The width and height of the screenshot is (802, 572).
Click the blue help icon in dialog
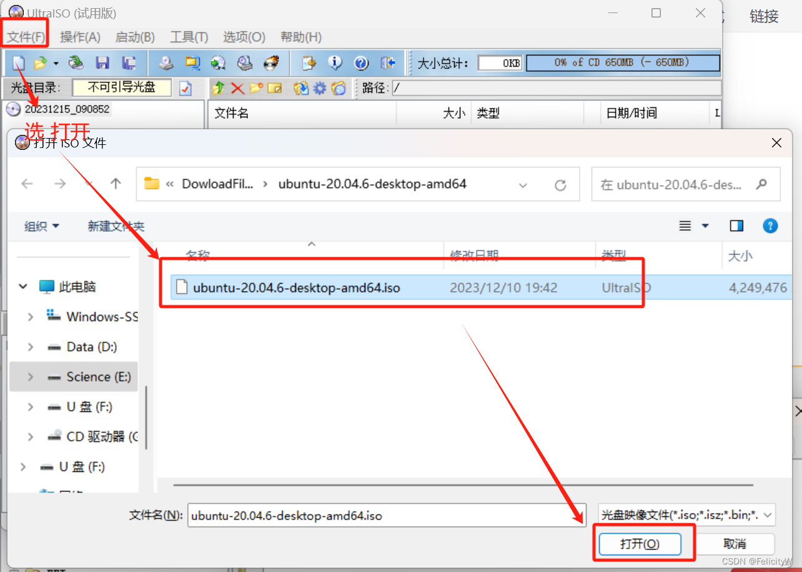pyautogui.click(x=770, y=226)
